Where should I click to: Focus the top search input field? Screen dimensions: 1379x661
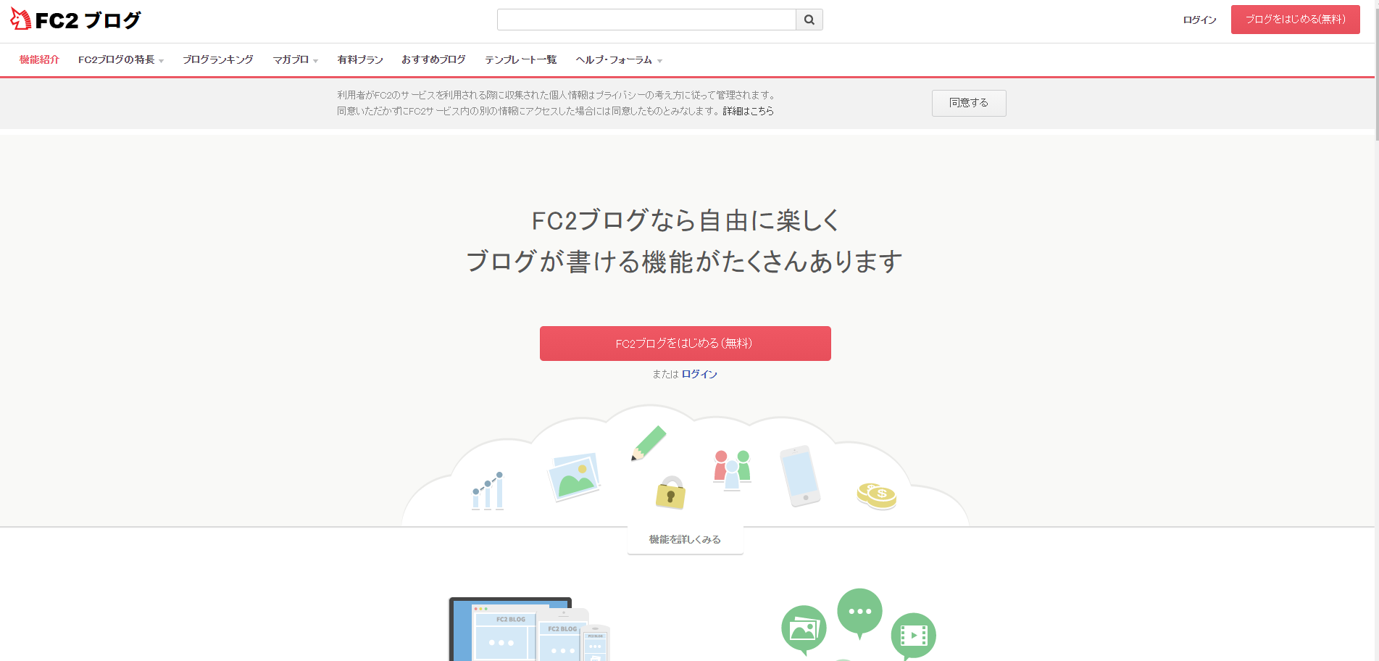pyautogui.click(x=646, y=20)
